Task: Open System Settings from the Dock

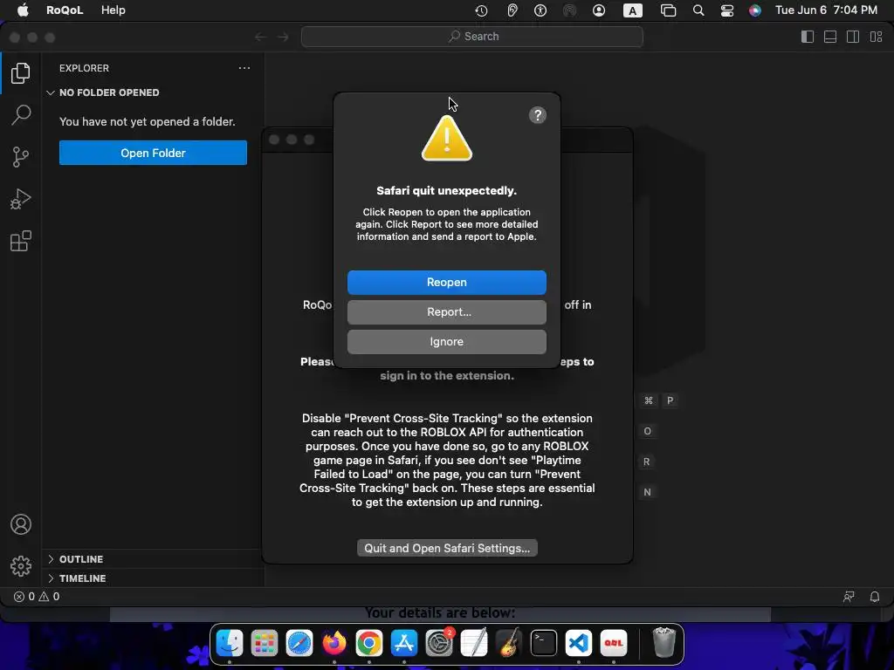Action: (x=439, y=643)
